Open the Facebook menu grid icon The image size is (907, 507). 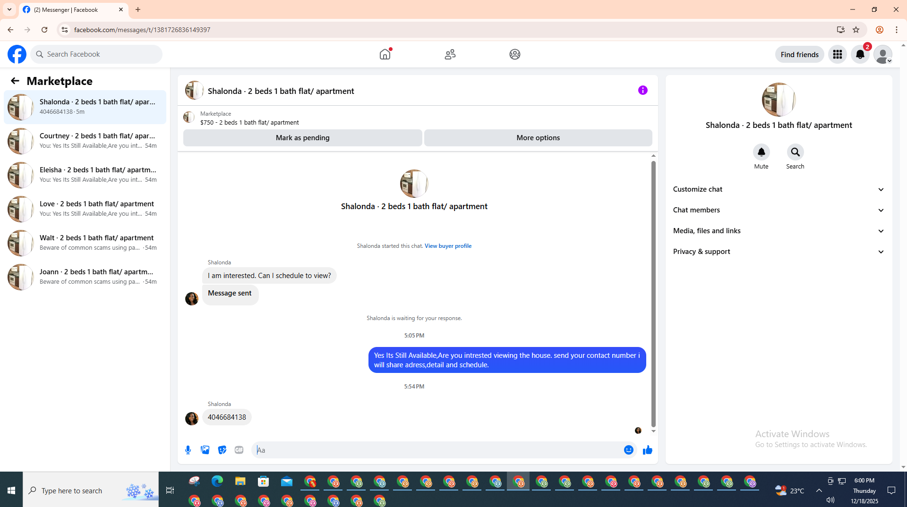pyautogui.click(x=838, y=54)
